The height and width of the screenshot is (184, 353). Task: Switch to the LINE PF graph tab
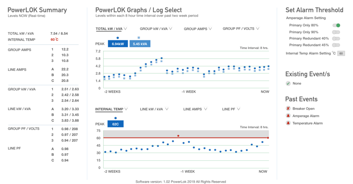point(229,109)
